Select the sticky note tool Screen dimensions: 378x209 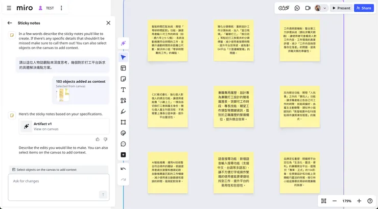click(123, 79)
